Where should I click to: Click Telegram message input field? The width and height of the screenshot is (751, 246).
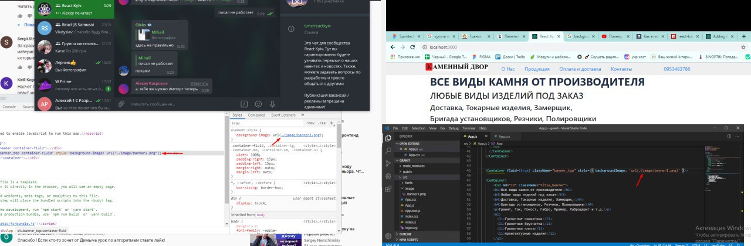(x=182, y=104)
